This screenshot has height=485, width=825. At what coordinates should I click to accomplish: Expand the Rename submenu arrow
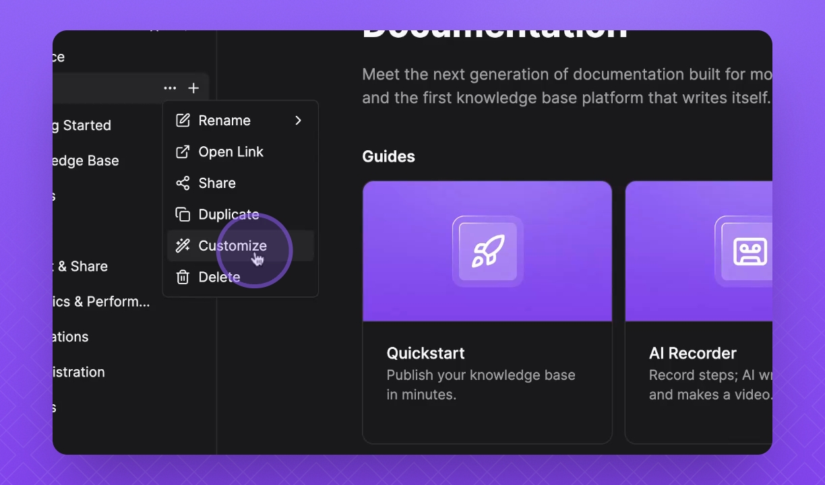[298, 121]
